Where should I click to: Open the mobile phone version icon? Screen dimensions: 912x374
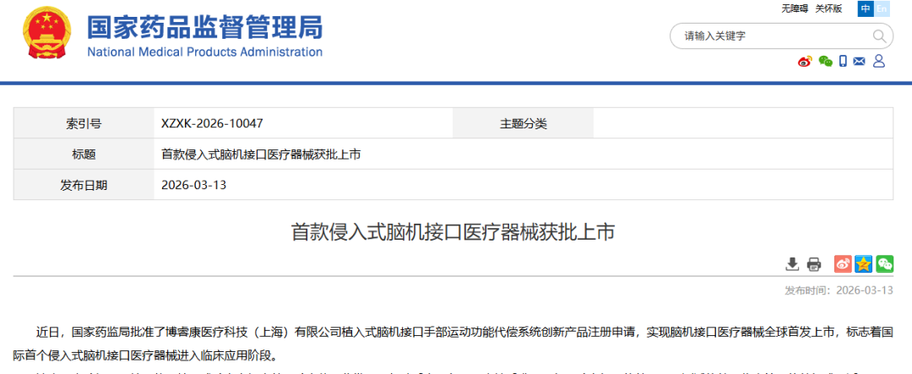[x=843, y=61]
